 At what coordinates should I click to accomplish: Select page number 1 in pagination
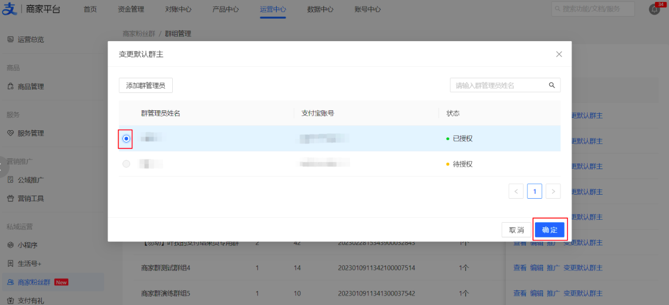pyautogui.click(x=534, y=191)
